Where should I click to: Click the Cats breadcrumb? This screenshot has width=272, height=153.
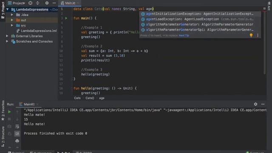pyautogui.click(x=77, y=98)
